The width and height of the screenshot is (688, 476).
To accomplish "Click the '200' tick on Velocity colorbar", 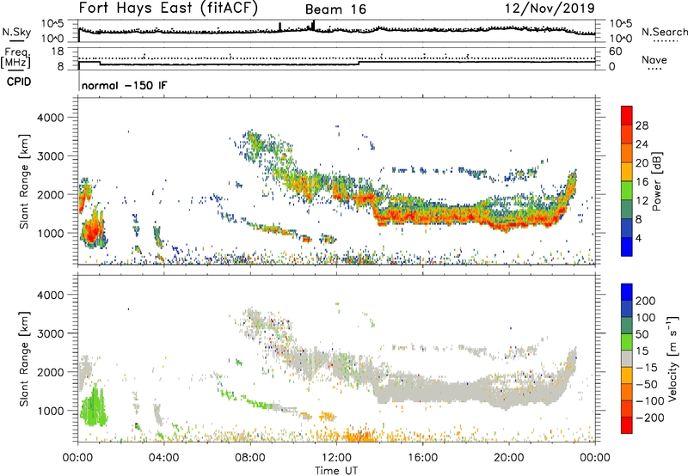I will 646,301.
